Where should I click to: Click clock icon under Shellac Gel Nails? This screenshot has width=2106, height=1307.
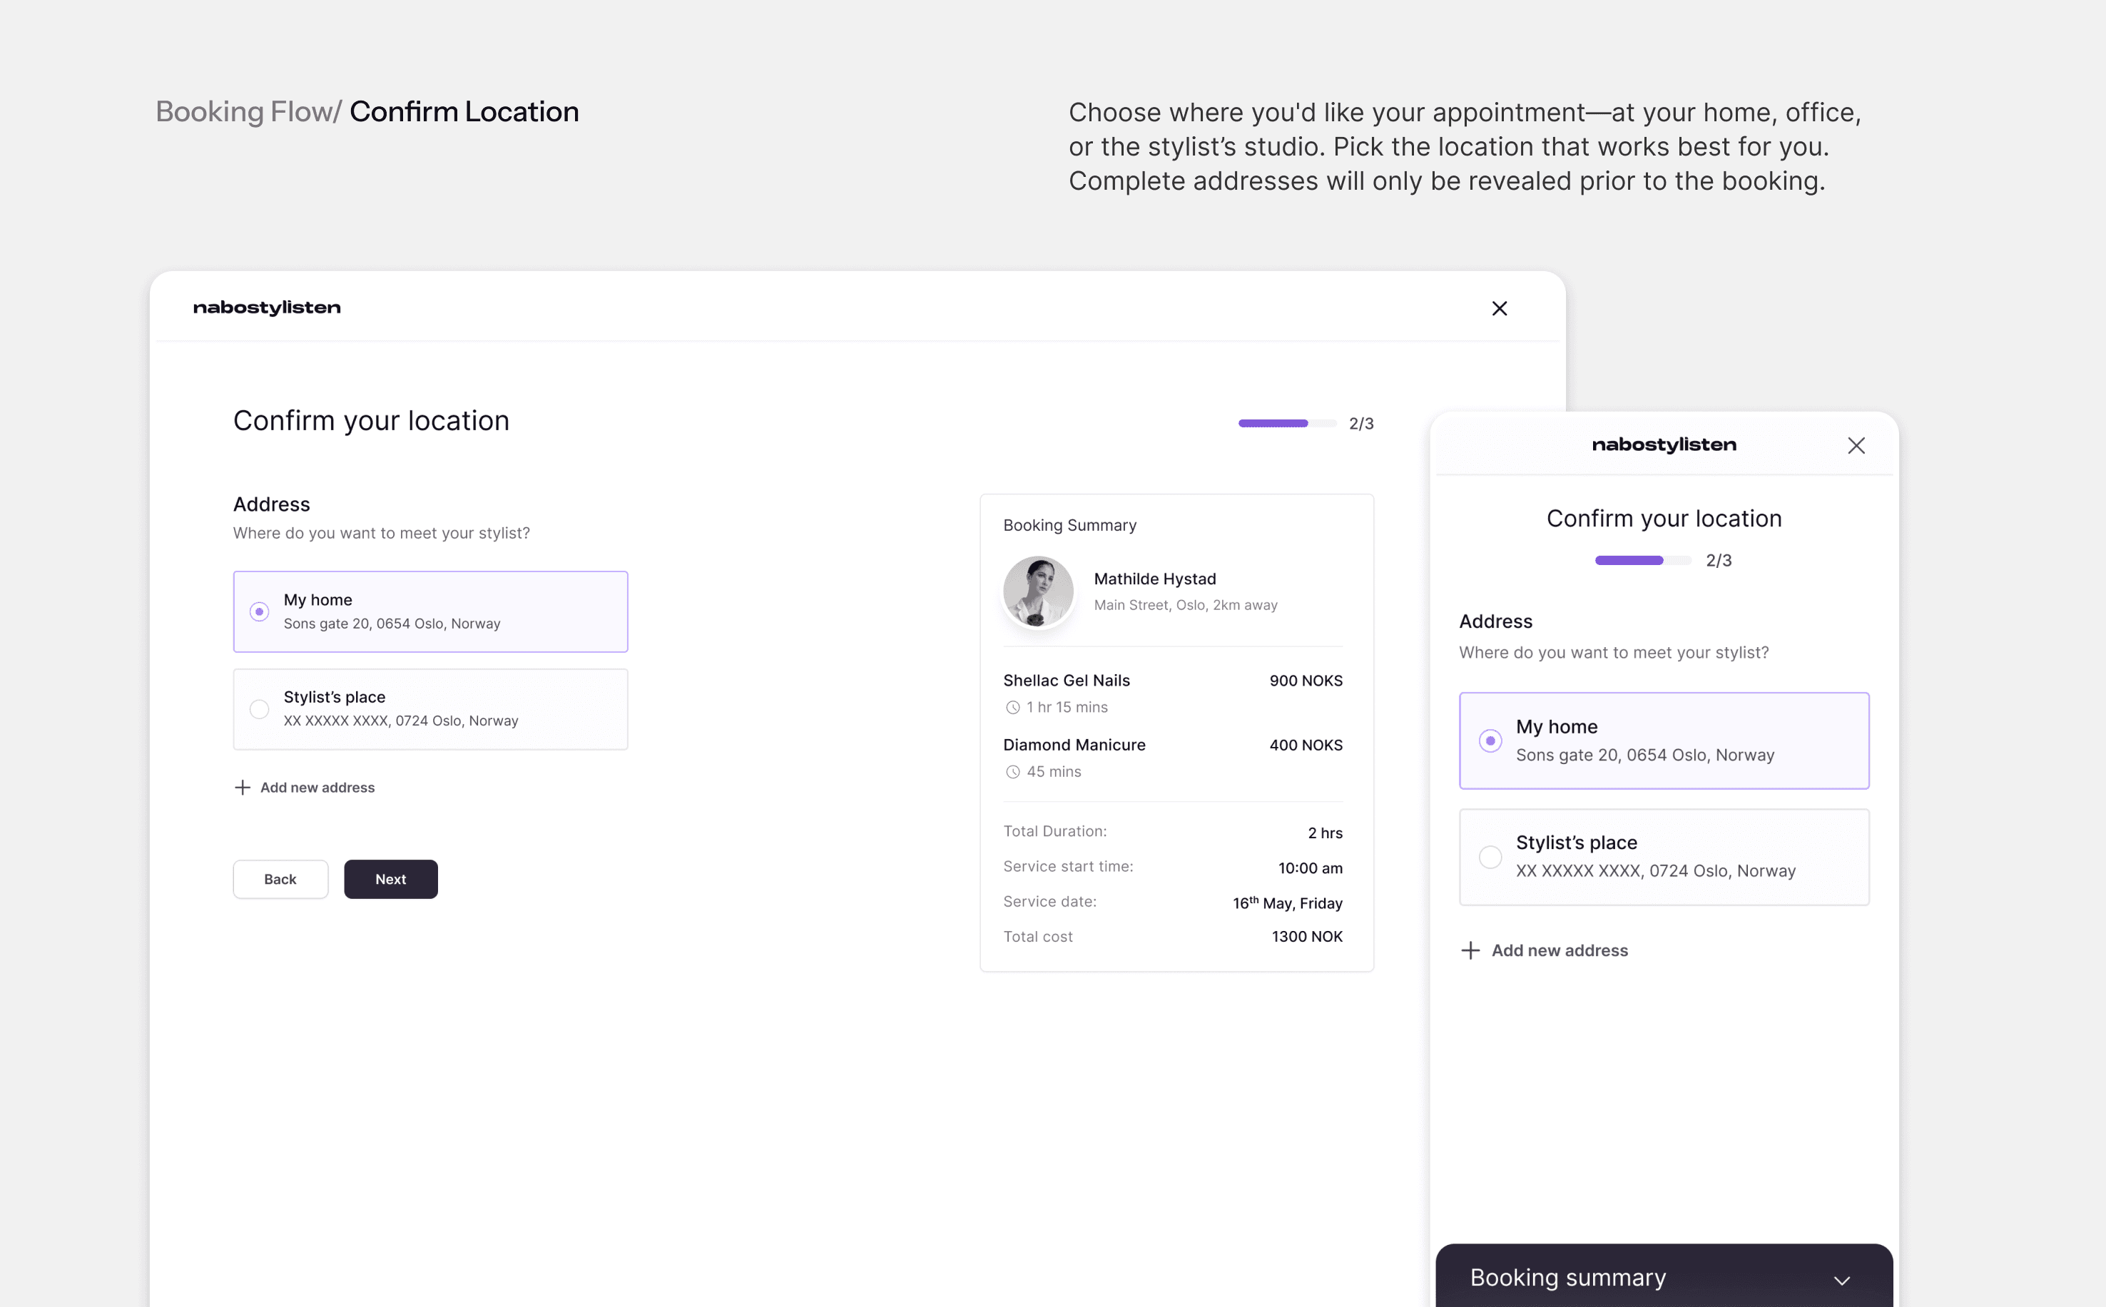[1013, 707]
